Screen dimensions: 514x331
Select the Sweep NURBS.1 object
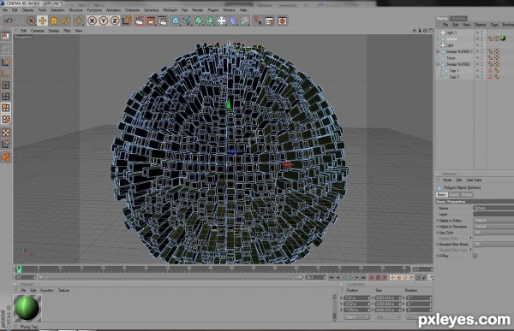click(459, 51)
